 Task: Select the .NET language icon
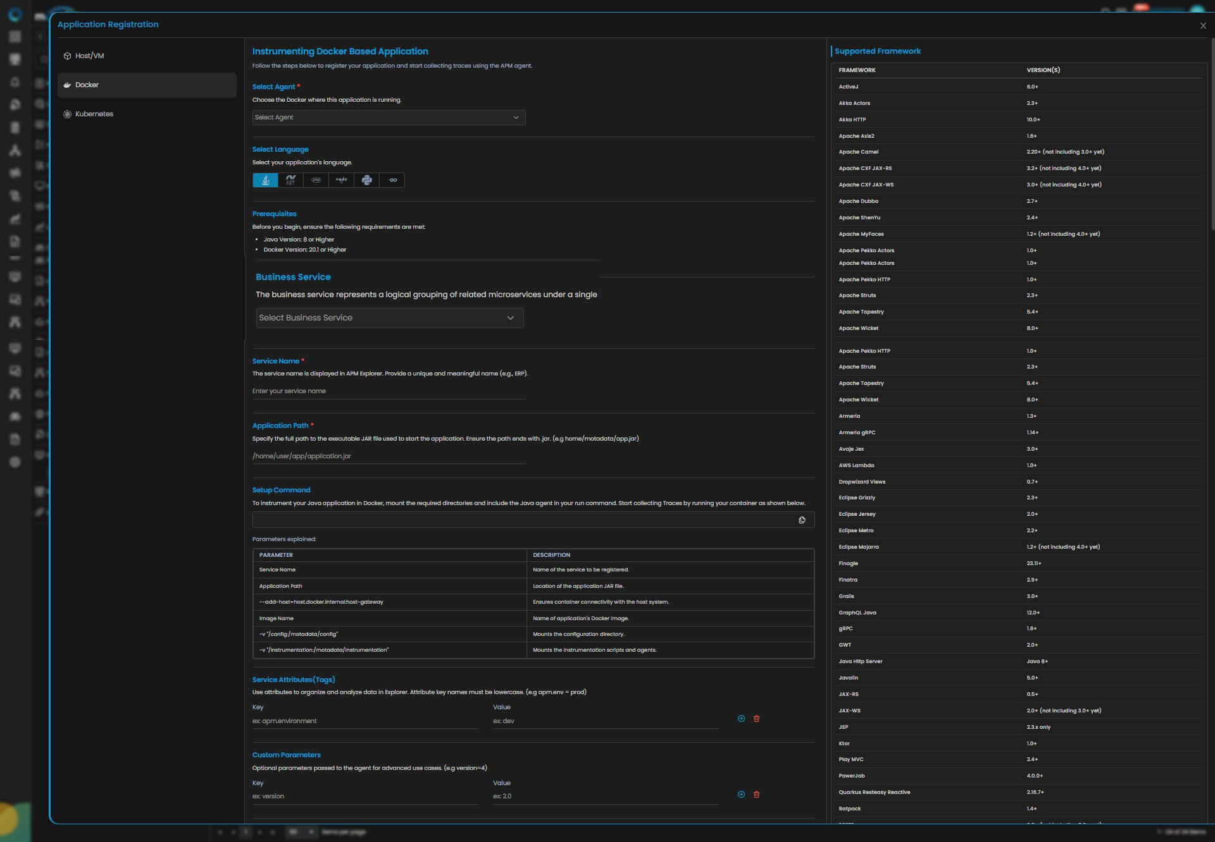(290, 180)
